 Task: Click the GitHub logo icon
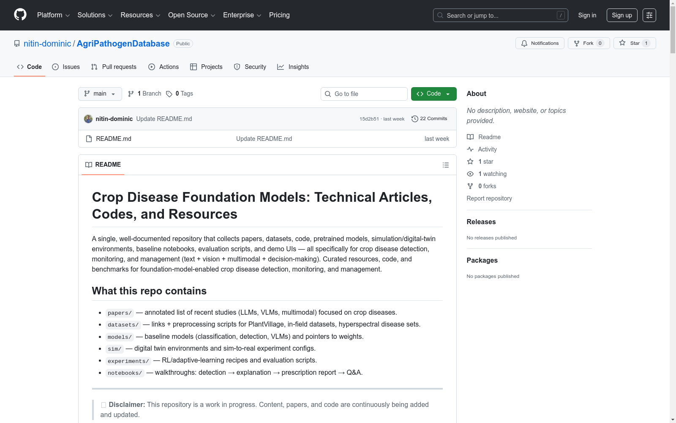(20, 15)
